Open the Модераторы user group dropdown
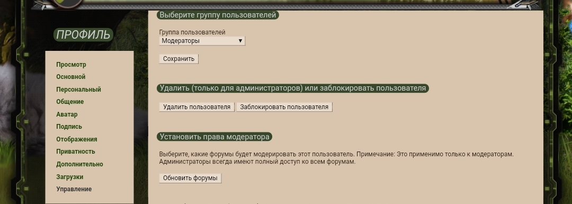Image resolution: width=572 pixels, height=204 pixels. tap(202, 41)
